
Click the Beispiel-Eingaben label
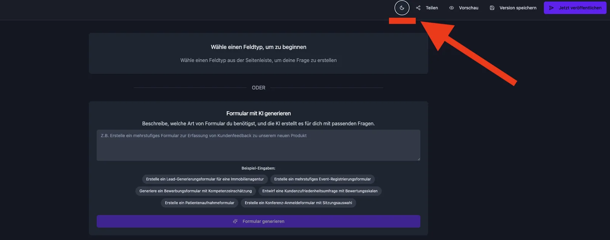pos(258,168)
